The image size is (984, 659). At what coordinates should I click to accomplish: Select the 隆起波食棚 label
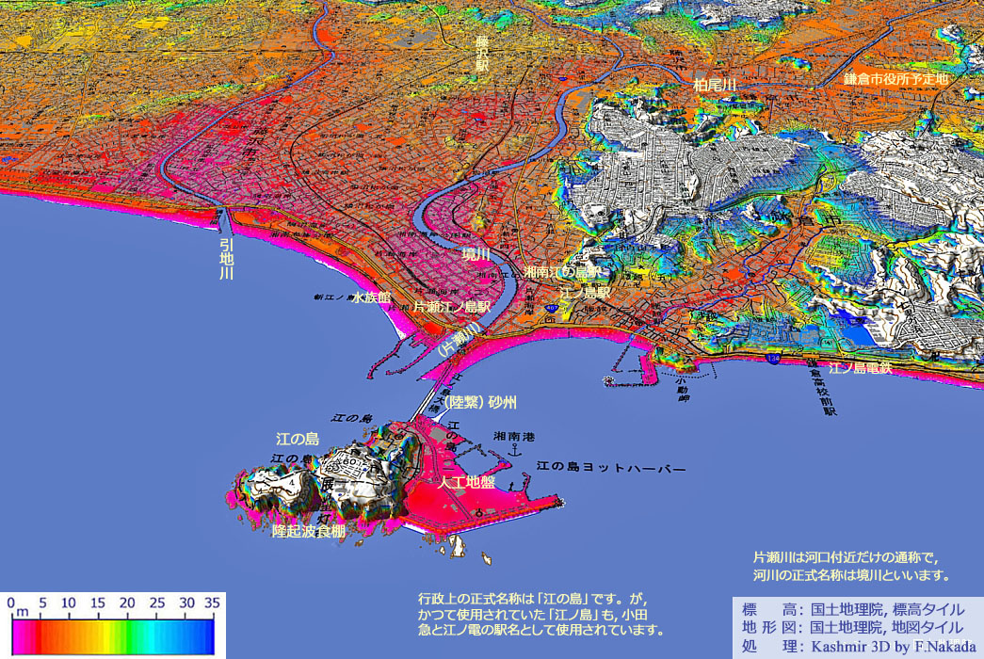(309, 532)
